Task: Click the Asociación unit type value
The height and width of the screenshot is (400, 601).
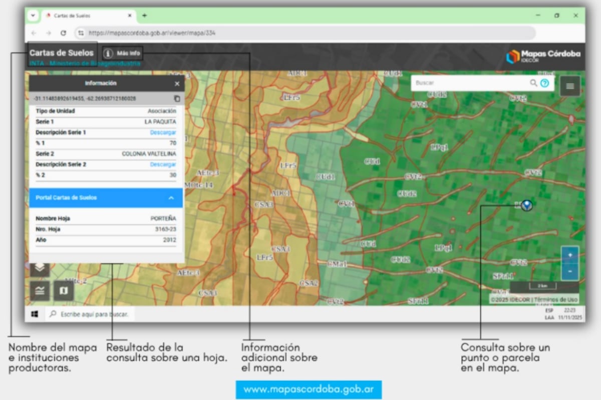Action: point(162,111)
